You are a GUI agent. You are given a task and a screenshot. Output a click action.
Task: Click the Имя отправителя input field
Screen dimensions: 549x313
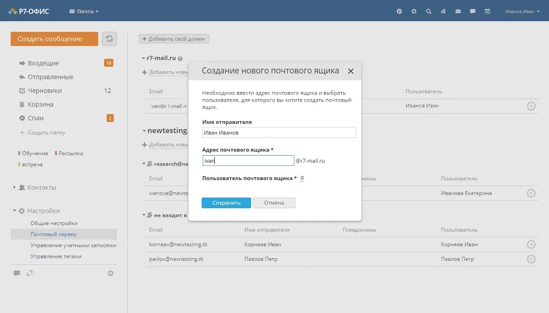click(x=279, y=133)
